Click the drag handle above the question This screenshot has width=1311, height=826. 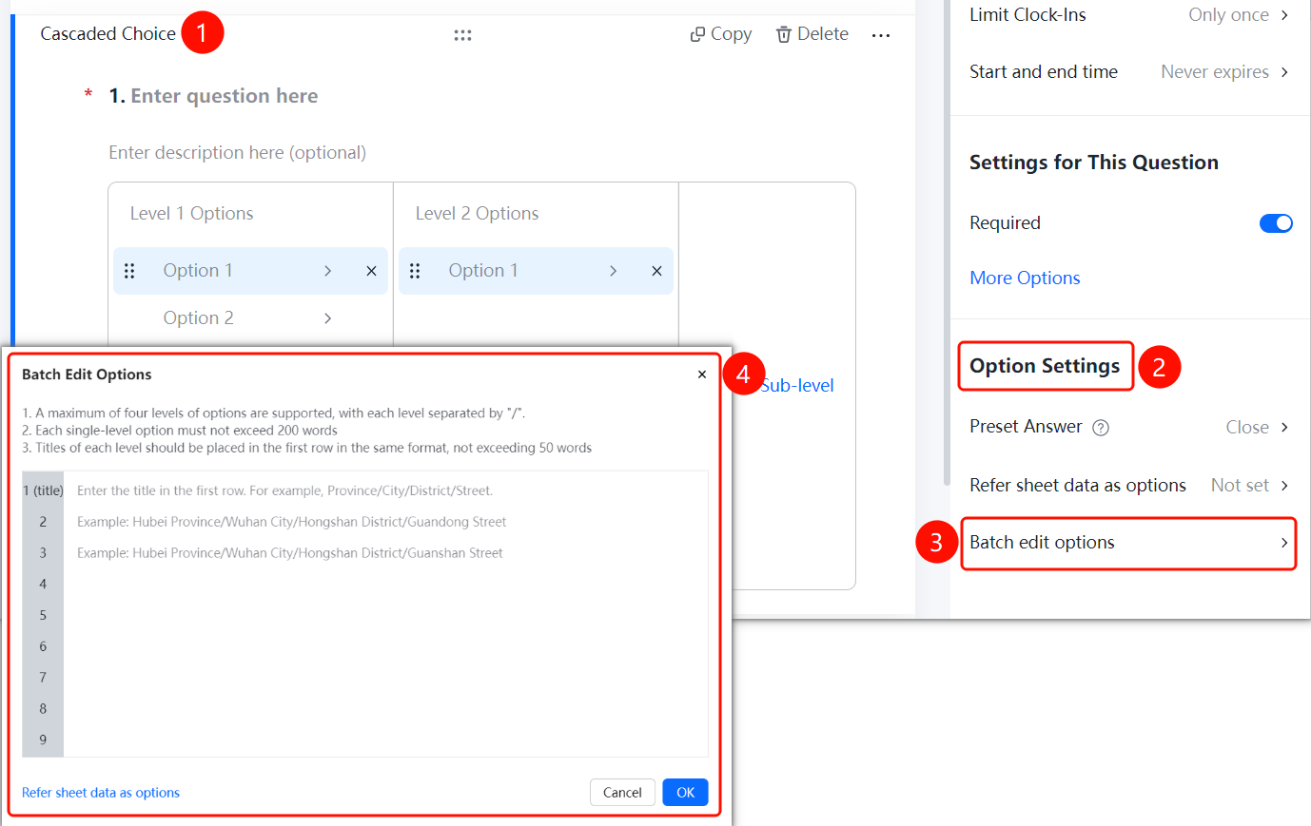[462, 35]
